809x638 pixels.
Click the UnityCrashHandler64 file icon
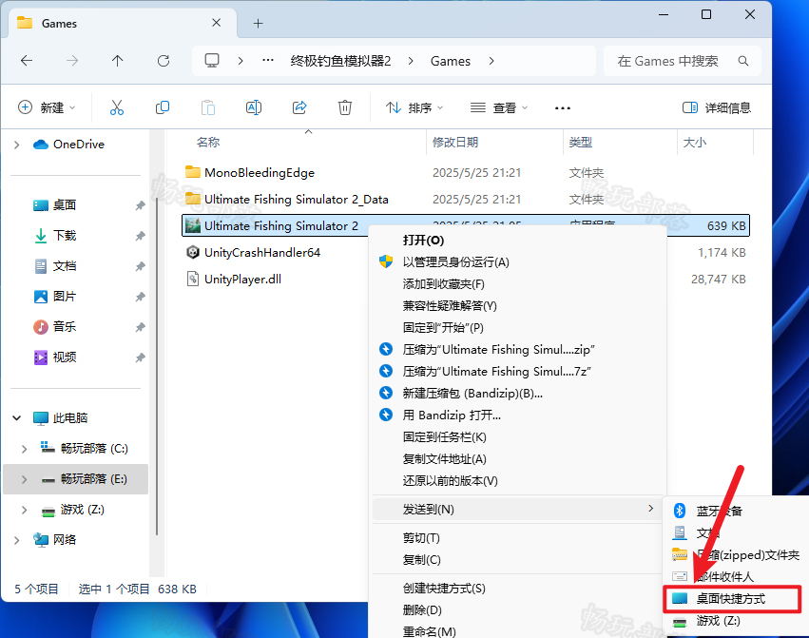[x=193, y=252]
